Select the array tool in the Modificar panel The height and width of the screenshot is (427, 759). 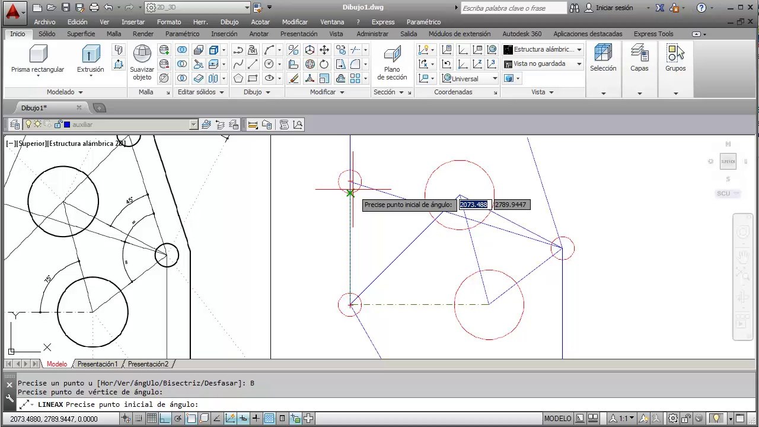pos(355,78)
